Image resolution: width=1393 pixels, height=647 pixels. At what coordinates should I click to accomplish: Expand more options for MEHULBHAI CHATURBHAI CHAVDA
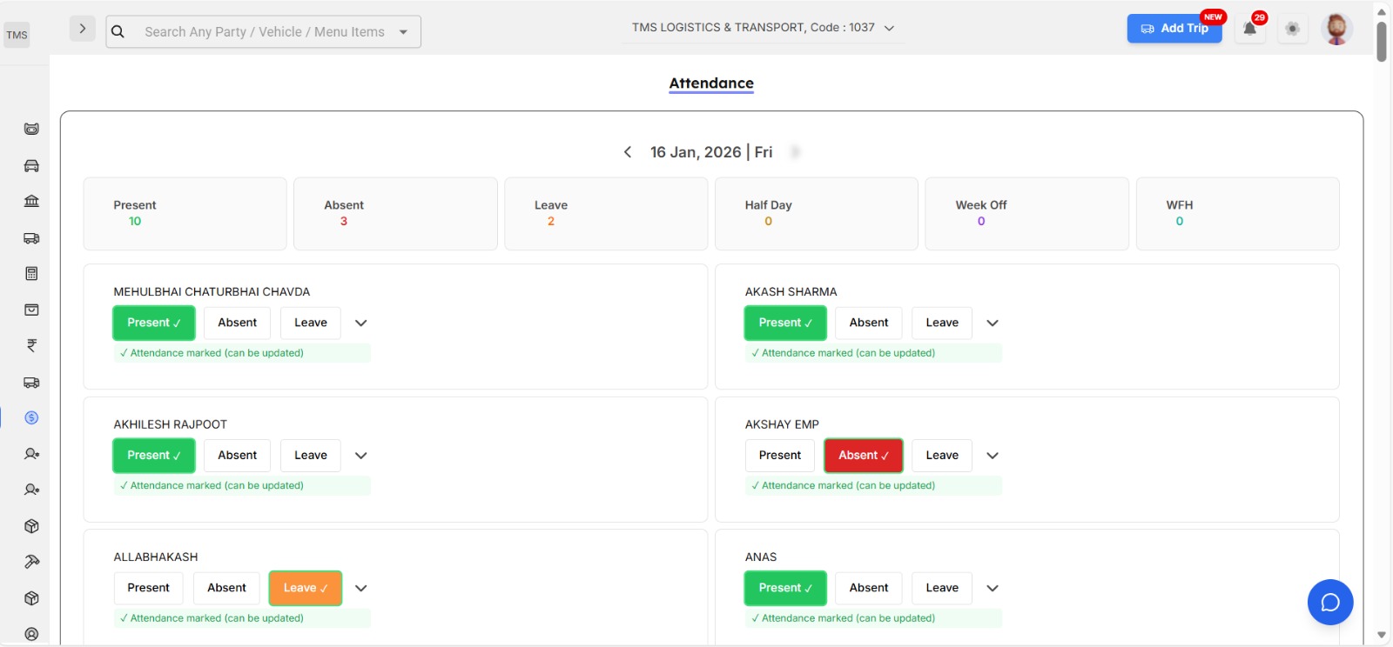coord(361,323)
